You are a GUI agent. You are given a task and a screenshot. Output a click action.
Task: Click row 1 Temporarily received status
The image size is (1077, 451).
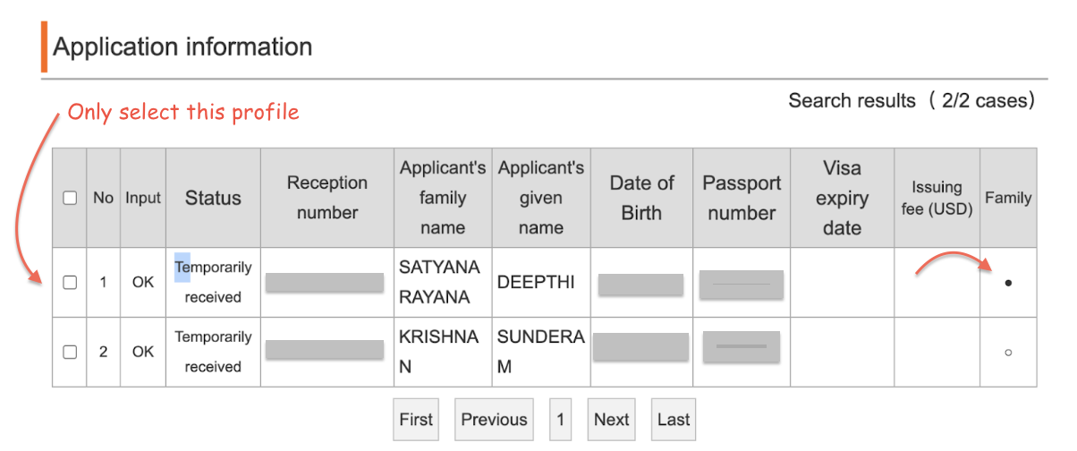(x=213, y=283)
